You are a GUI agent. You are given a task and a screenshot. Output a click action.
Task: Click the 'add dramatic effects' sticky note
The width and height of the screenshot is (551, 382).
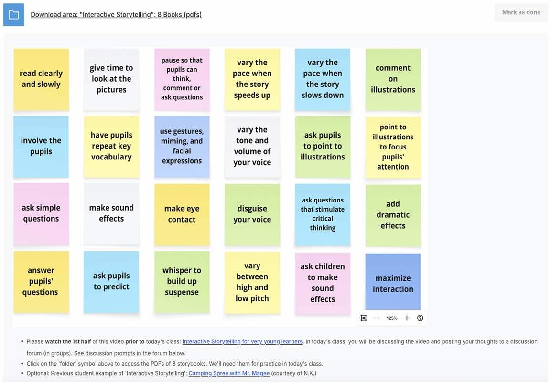[x=393, y=214]
